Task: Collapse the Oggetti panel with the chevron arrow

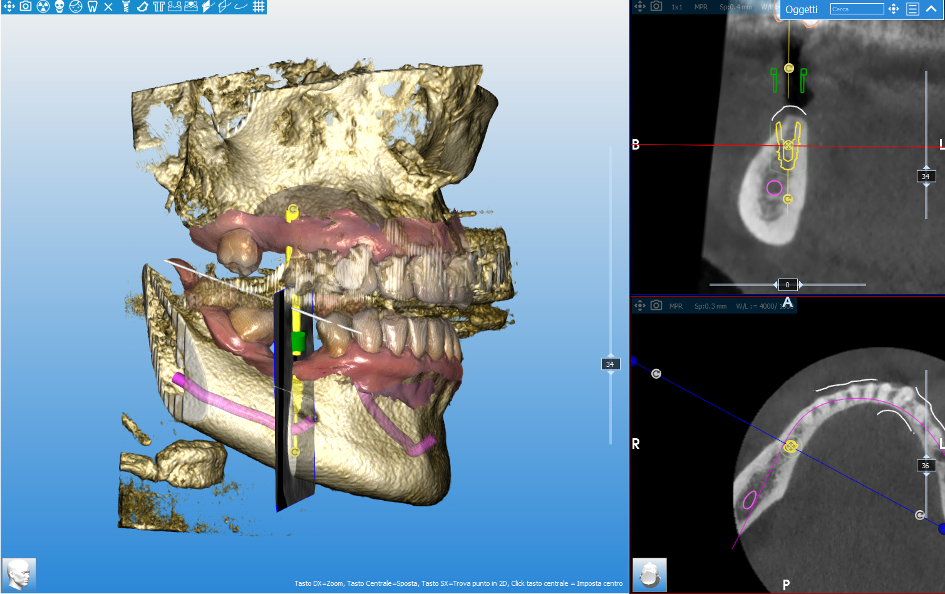Action: (x=931, y=9)
